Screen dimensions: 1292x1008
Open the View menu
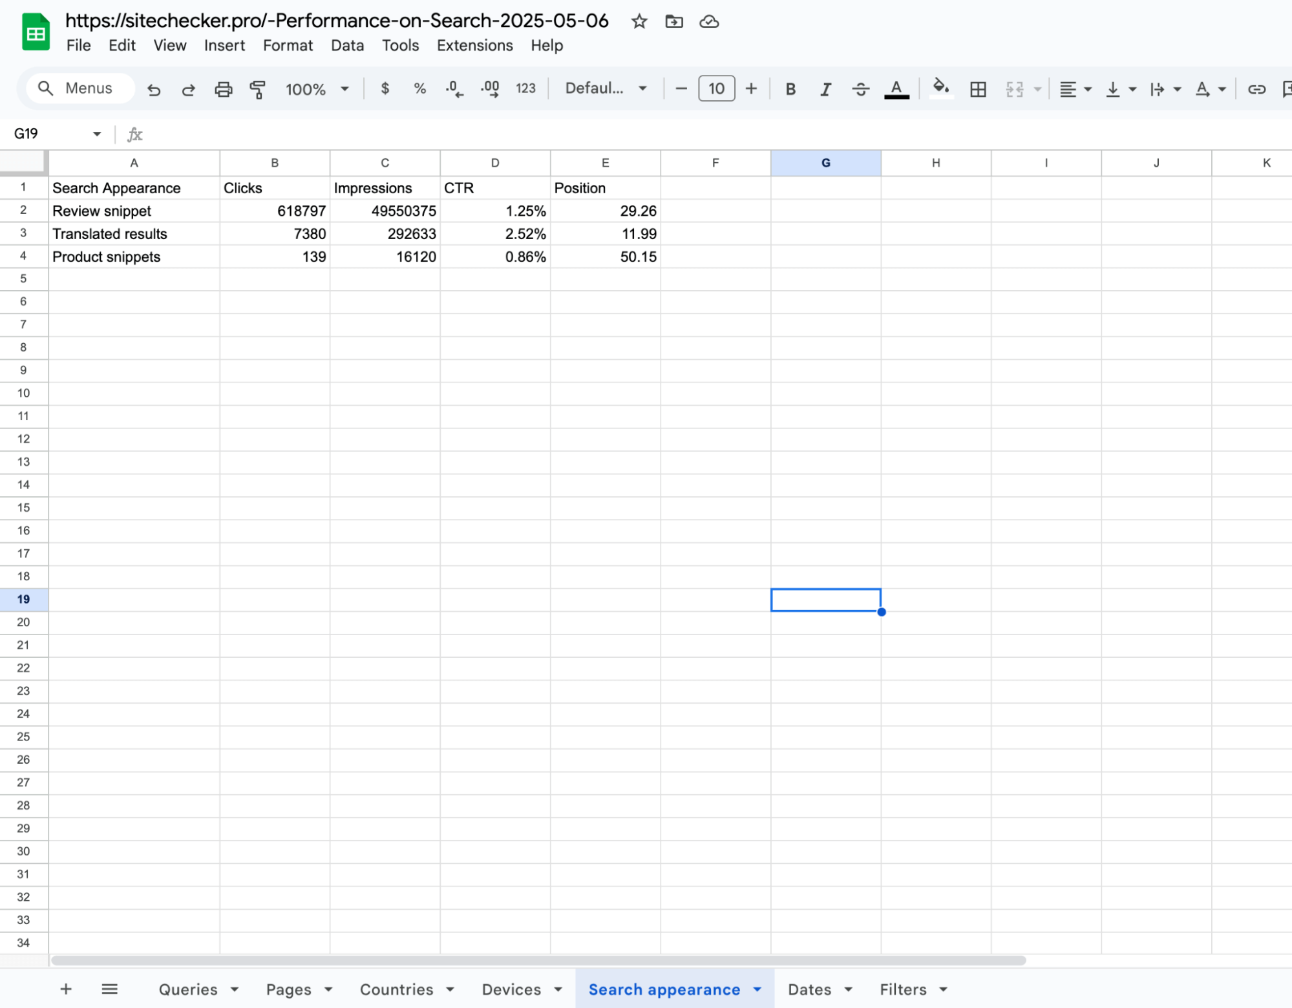pos(170,45)
